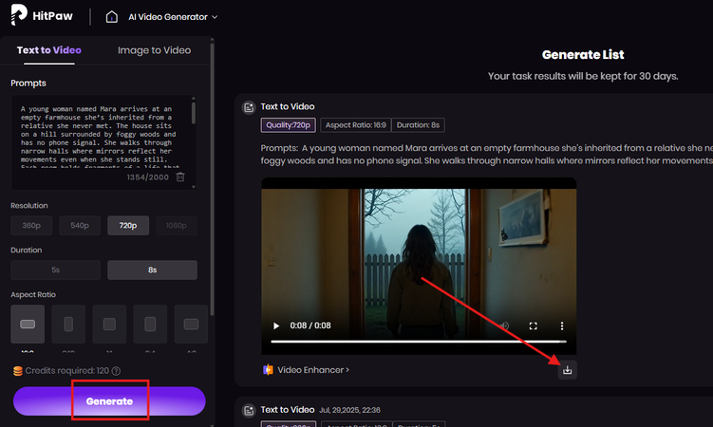Click the prompt box scrollbar
Image resolution: width=713 pixels, height=427 pixels.
(x=194, y=112)
